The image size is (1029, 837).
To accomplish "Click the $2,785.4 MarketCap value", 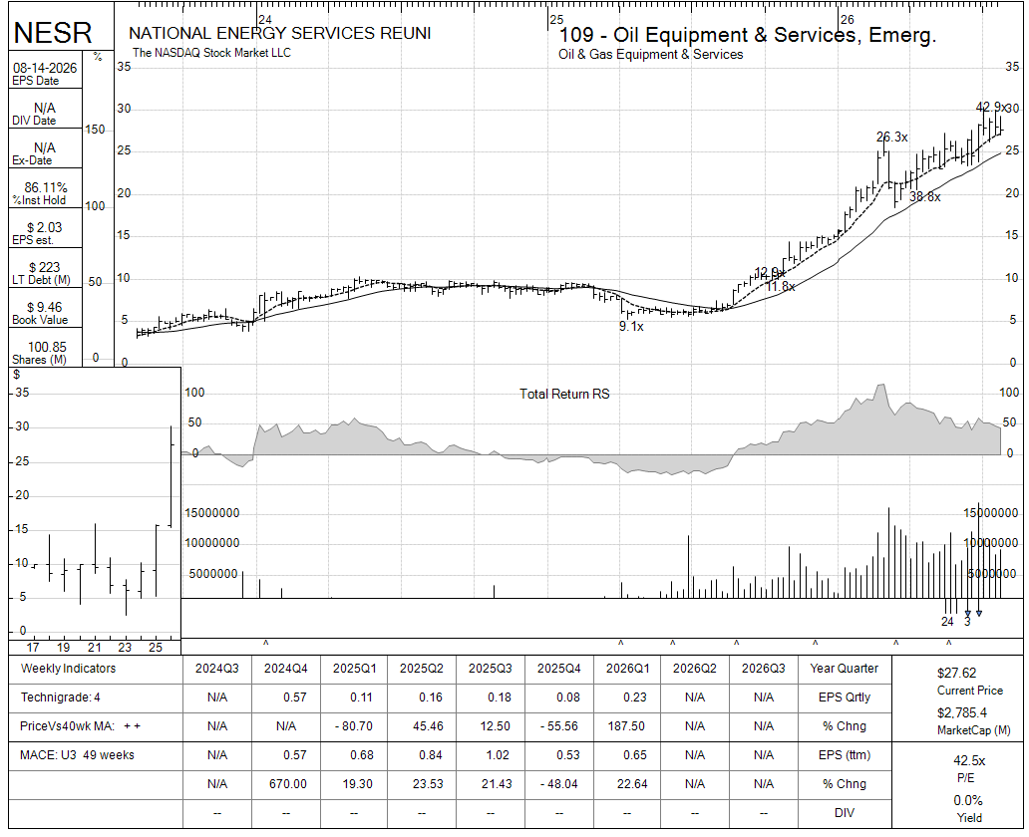I will click(x=961, y=713).
